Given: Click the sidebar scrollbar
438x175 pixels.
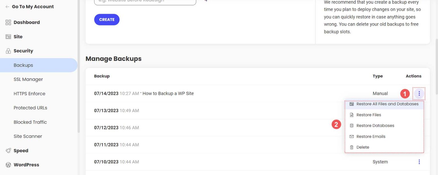Looking at the screenshot, I should pos(79,66).
